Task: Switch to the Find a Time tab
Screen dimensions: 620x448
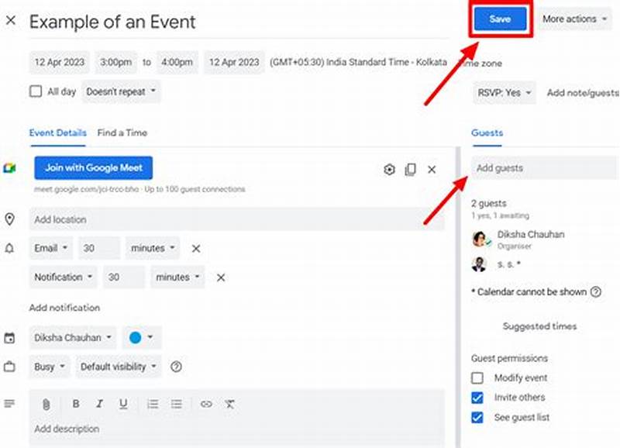Action: coord(122,133)
